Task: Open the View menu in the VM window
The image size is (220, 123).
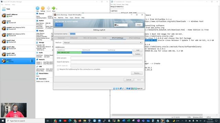Action: pyautogui.click(x=66, y=18)
